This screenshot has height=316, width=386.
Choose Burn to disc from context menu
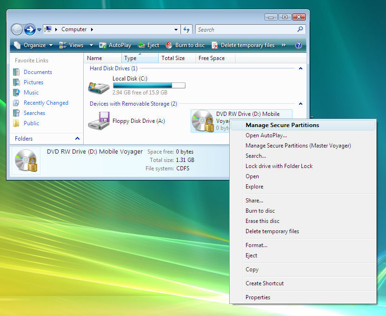coord(303,211)
